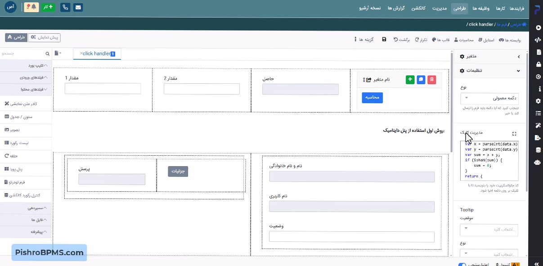Click the document file icon in right sidebar

[x=538, y=52]
